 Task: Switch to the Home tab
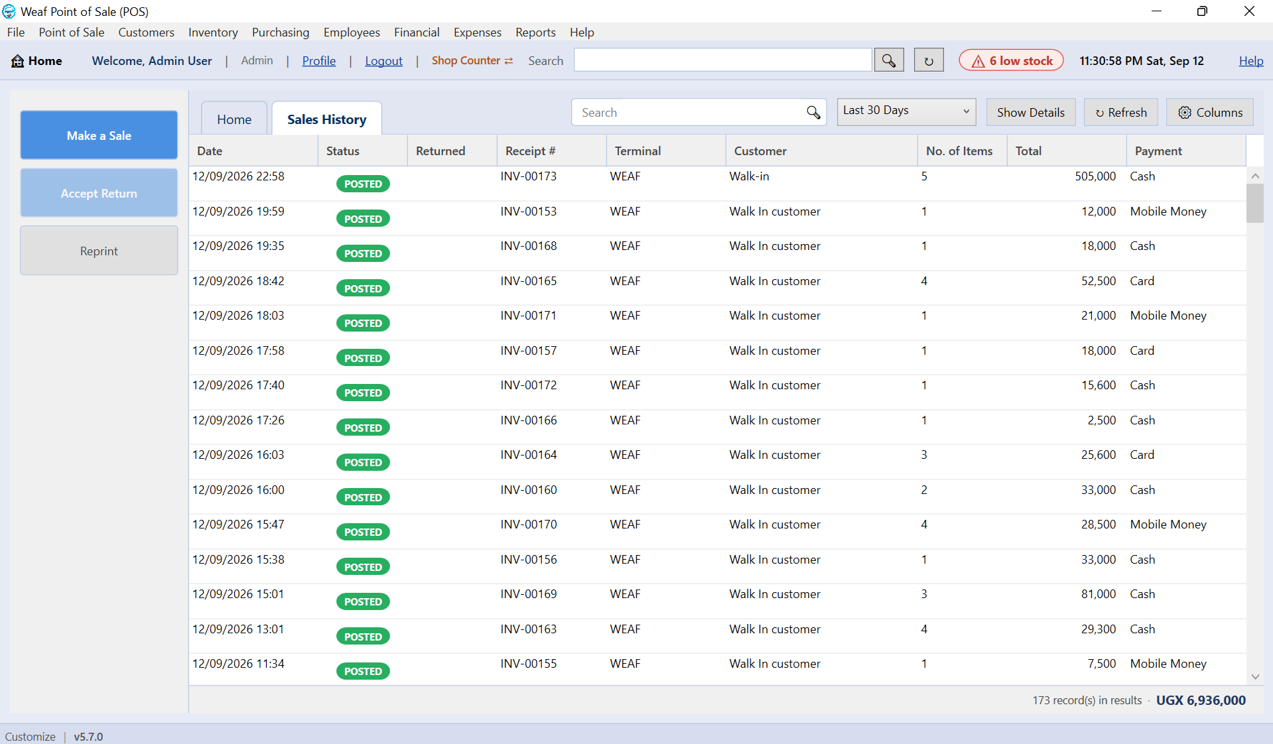[x=234, y=119]
